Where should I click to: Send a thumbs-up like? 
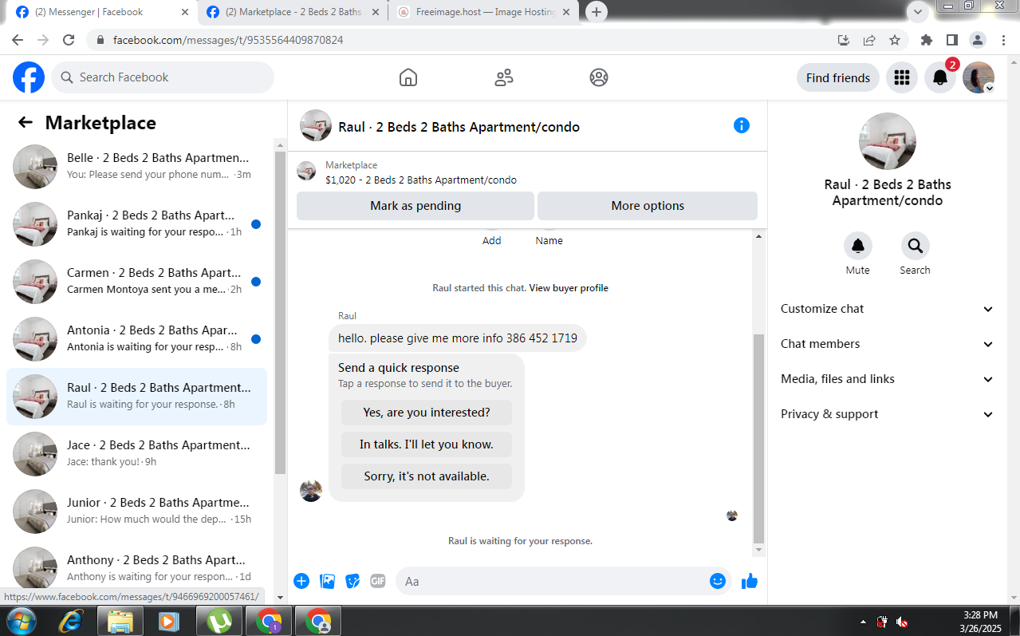[x=749, y=581]
